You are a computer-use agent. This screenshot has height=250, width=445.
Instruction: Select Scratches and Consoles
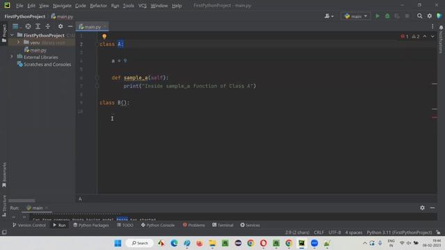coord(47,65)
